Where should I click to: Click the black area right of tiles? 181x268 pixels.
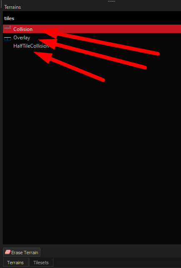point(98,18)
